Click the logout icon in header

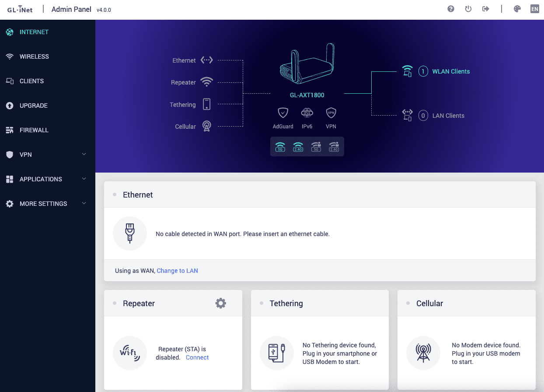pyautogui.click(x=485, y=9)
